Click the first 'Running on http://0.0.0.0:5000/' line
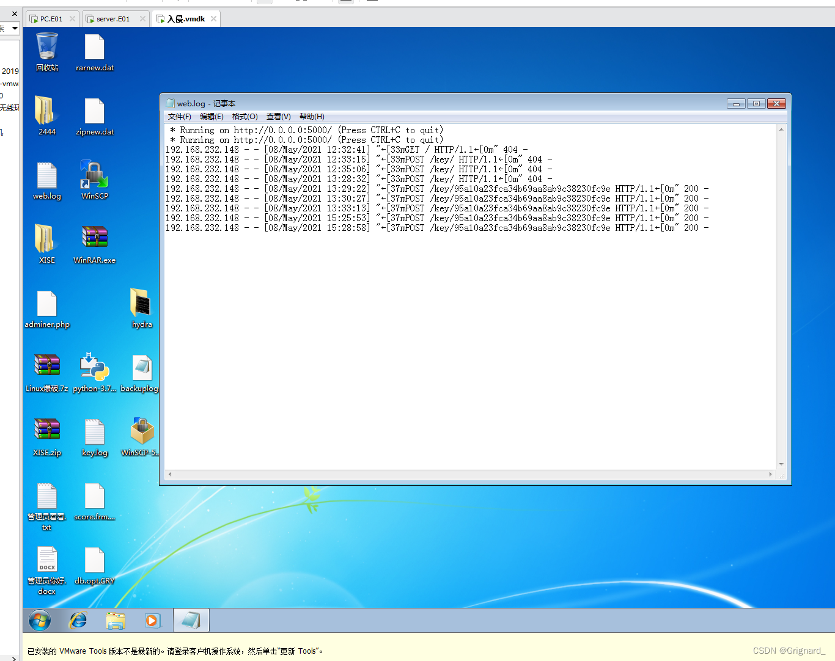The height and width of the screenshot is (661, 835). (307, 130)
